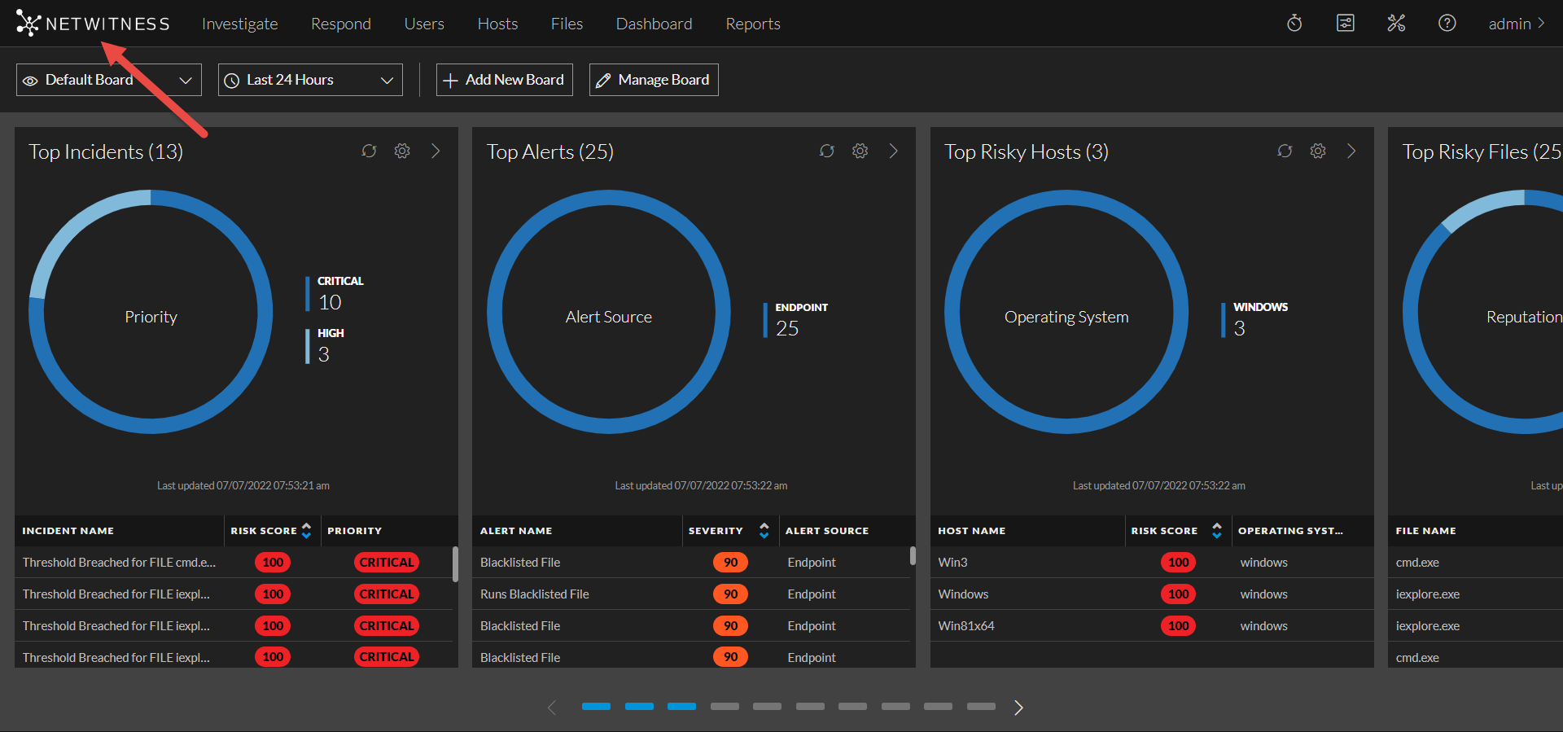Open the jobs stopwatch icon
This screenshot has width=1563, height=732.
(x=1294, y=24)
